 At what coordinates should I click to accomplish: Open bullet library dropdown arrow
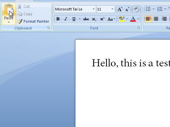[x=154, y=9]
